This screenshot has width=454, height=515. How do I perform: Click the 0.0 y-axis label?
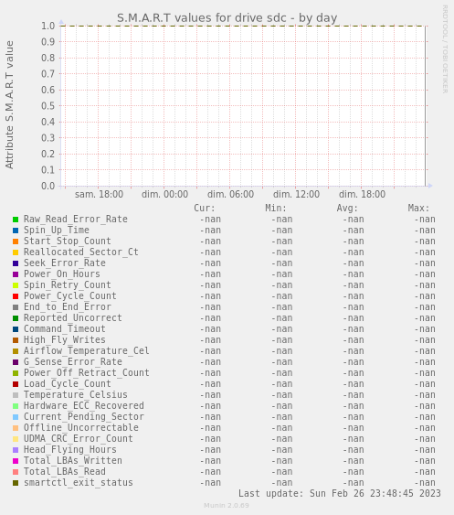tap(48, 187)
